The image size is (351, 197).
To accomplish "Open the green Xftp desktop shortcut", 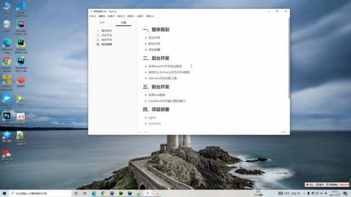I will point(21,100).
